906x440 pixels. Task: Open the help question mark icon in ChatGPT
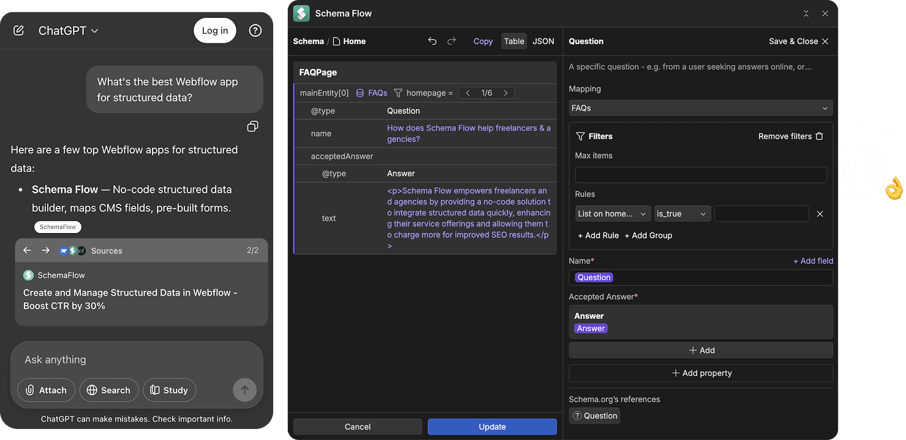pos(255,31)
